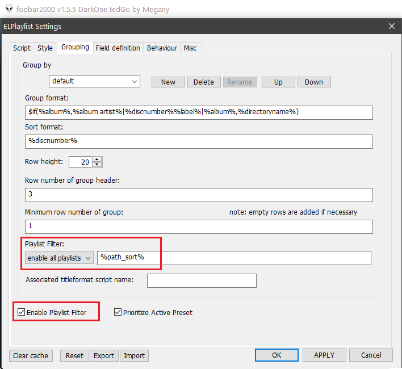This screenshot has width=402, height=369.
Task: Click the foobar2000 alien icon in title bar
Action: 7,9
